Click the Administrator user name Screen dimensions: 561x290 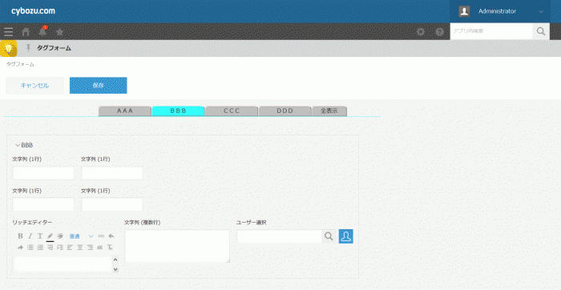(498, 11)
